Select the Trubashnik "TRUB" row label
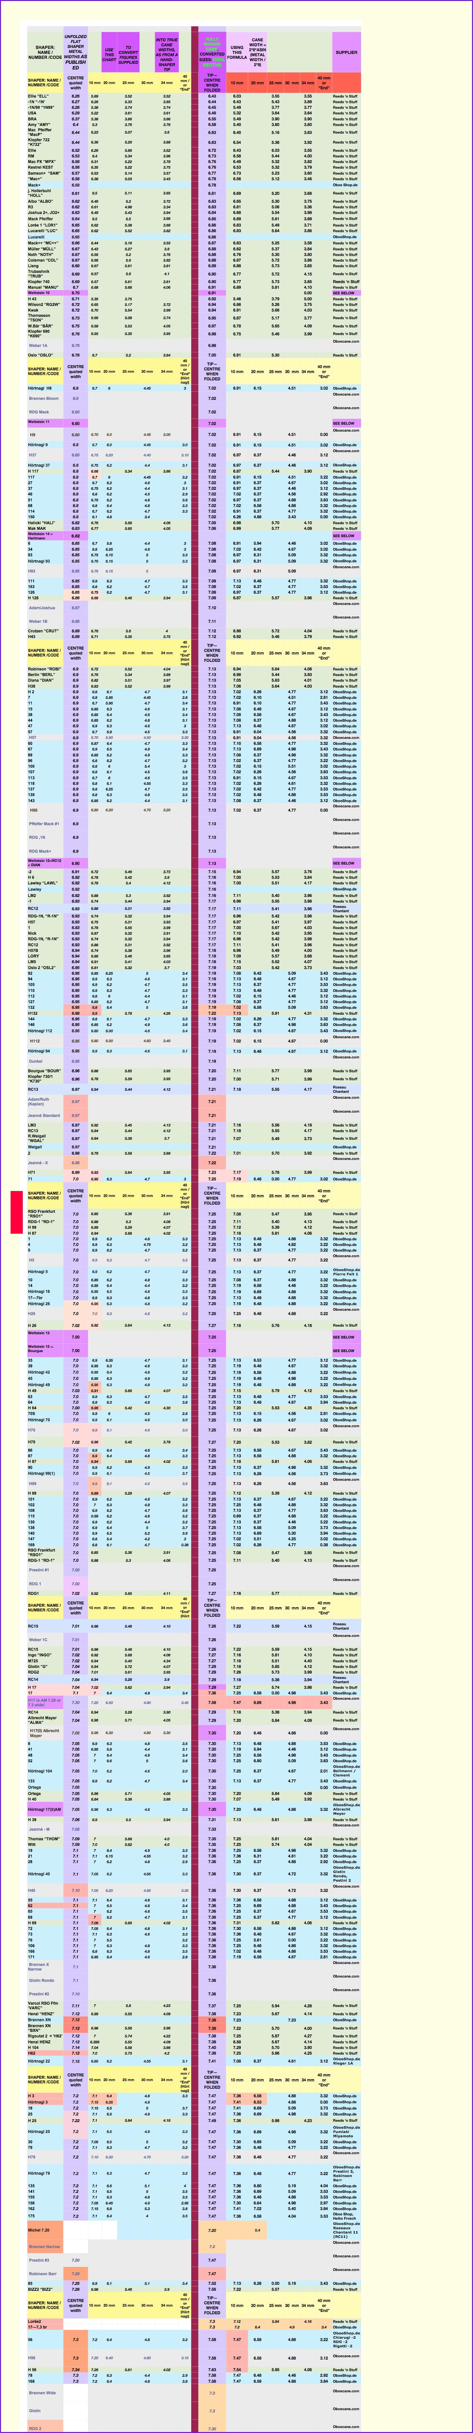The height and width of the screenshot is (2433, 473). [x=39, y=274]
